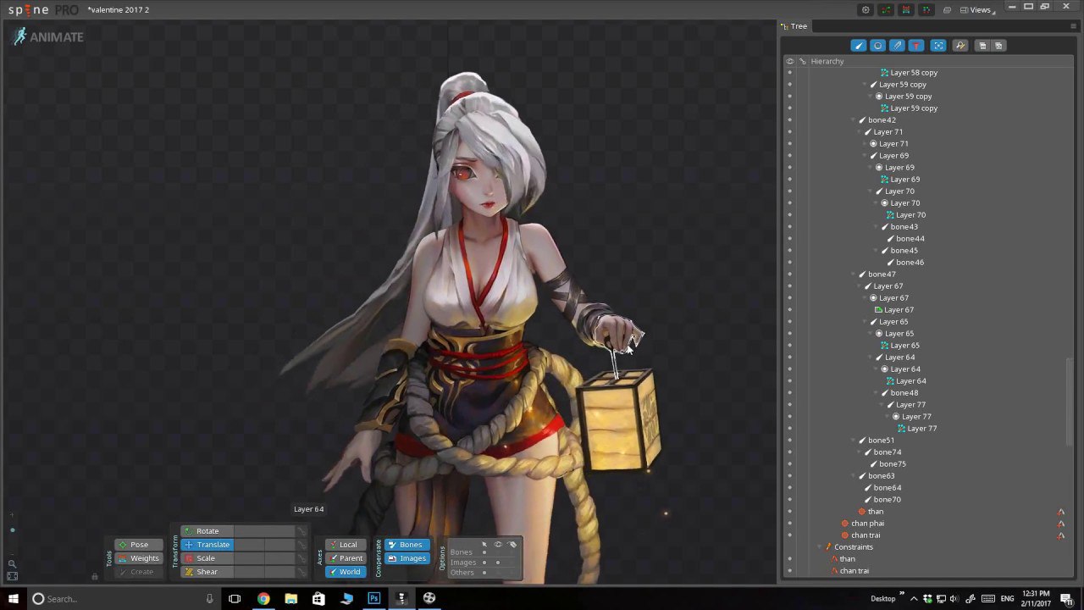The width and height of the screenshot is (1084, 610).
Task: Select World axes option
Action: click(x=346, y=572)
